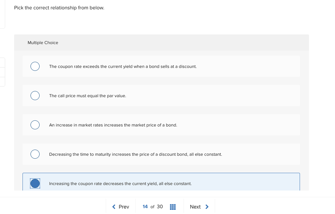Go to next question with Next
This screenshot has height=214, width=335.
pos(199,207)
